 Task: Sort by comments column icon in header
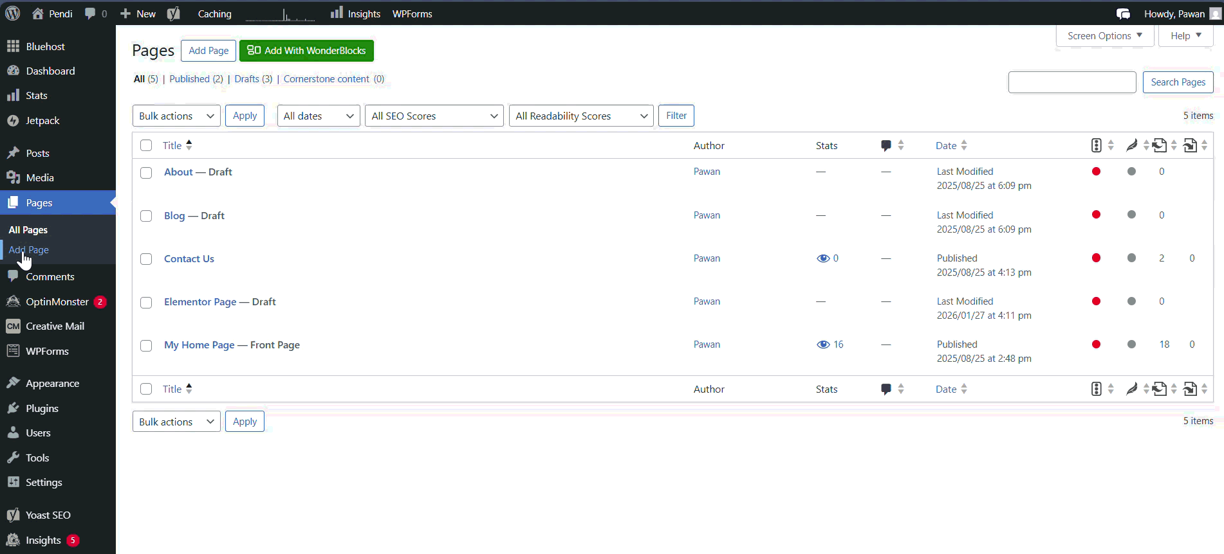886,145
